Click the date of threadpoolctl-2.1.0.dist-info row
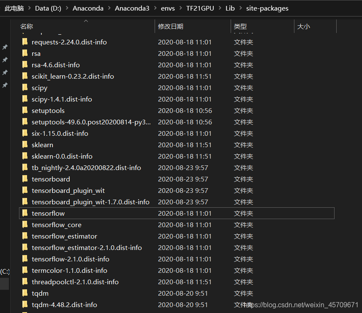The image size is (362, 313). [185, 282]
